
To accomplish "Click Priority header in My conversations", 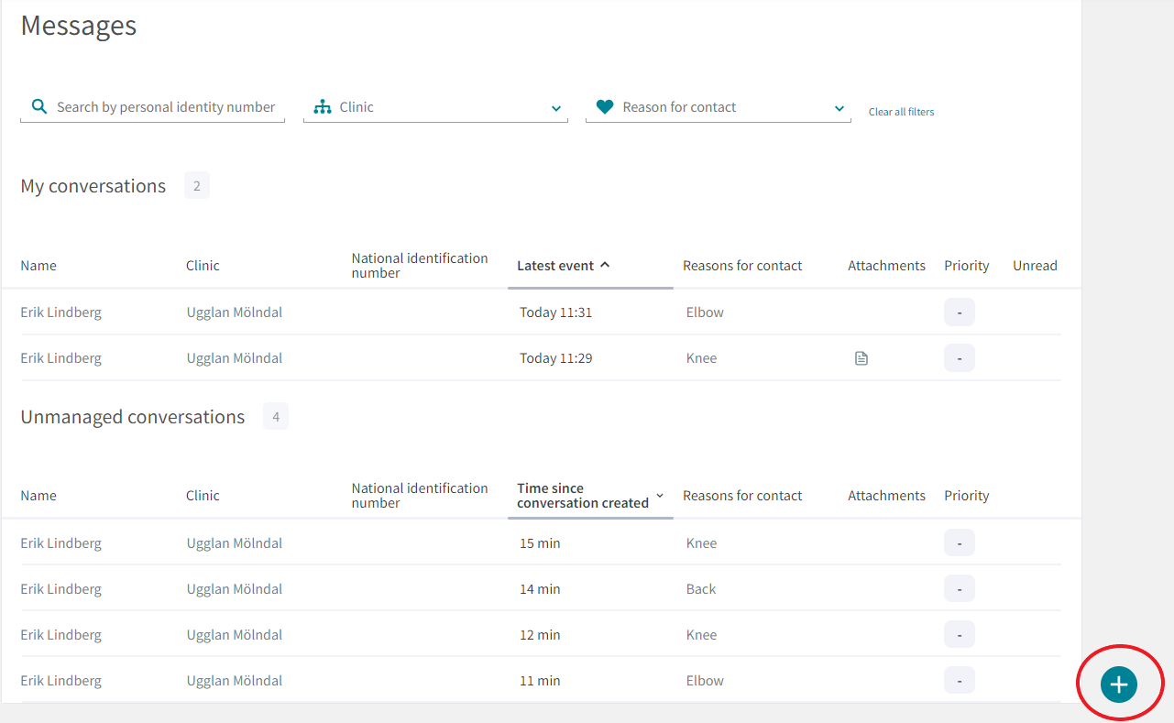I will [967, 266].
